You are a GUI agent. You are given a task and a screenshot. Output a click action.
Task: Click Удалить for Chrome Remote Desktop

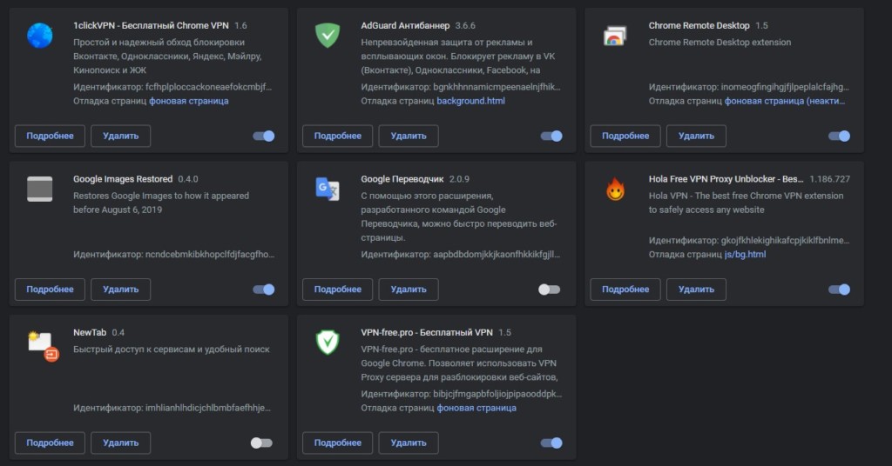click(x=696, y=136)
